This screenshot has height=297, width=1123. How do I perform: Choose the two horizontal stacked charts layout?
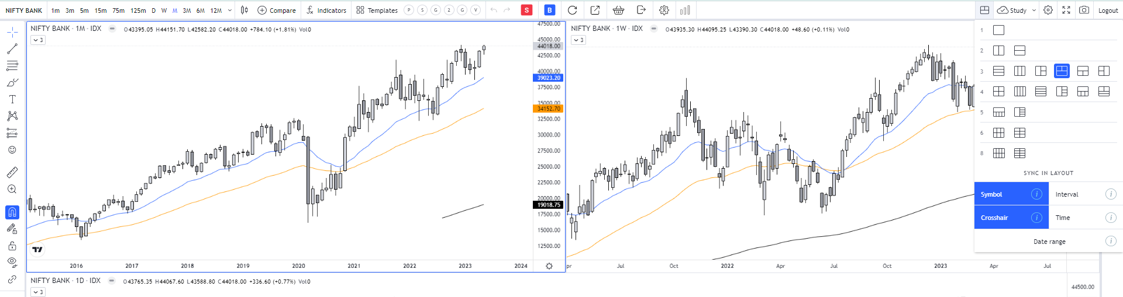click(1019, 50)
